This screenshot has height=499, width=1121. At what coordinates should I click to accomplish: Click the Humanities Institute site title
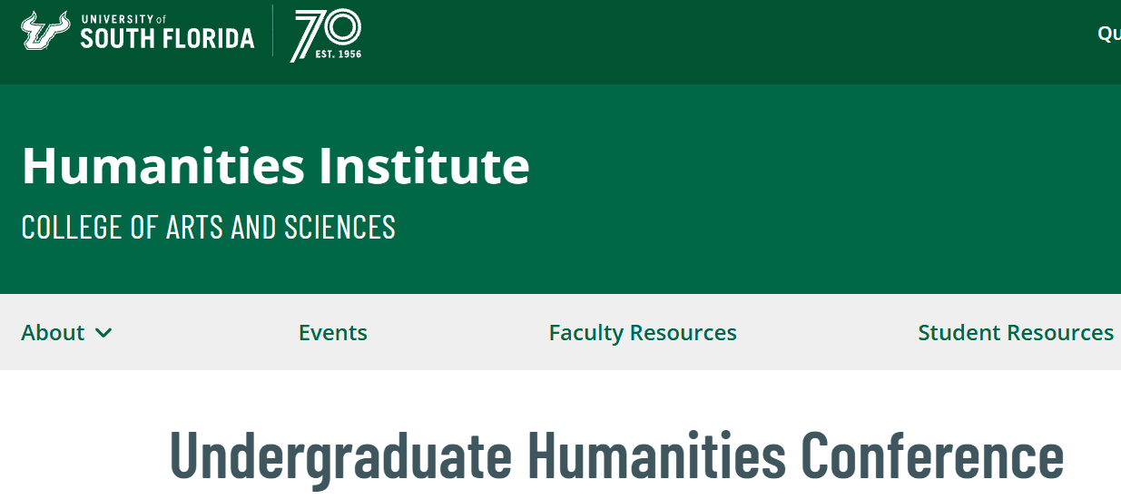tap(275, 165)
